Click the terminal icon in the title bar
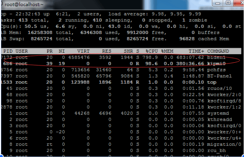Screen dimensions: 244x157 [1, 4]
